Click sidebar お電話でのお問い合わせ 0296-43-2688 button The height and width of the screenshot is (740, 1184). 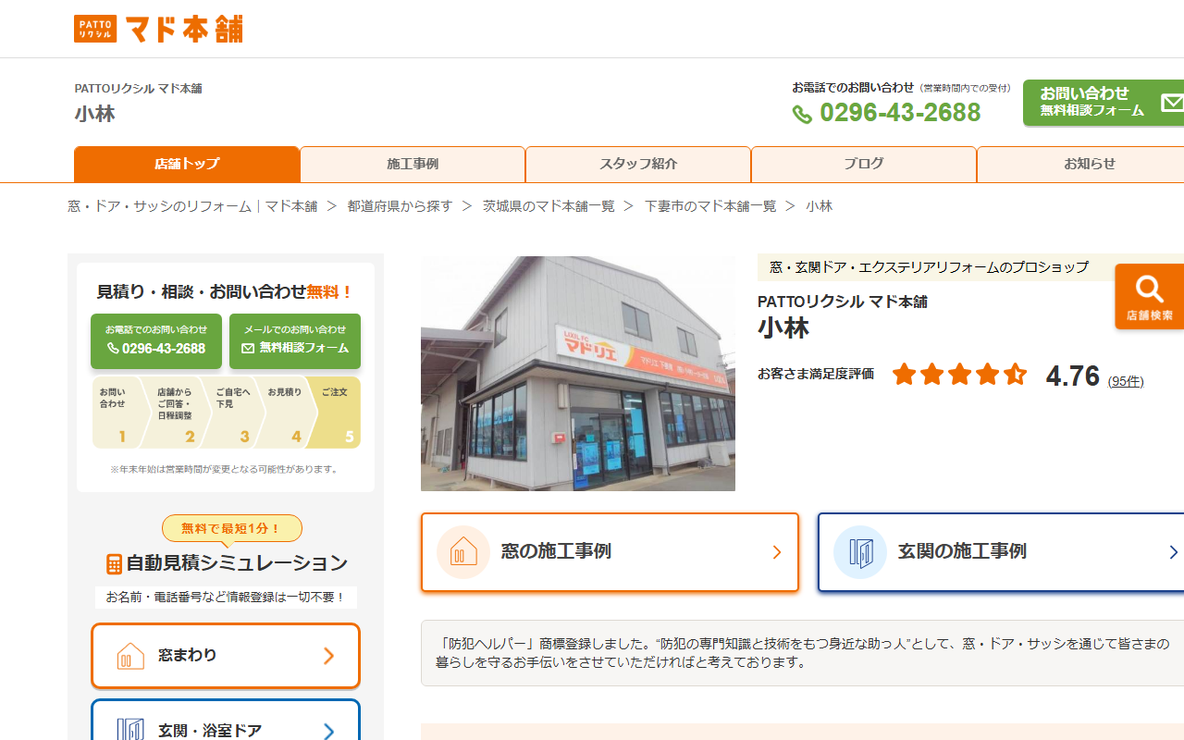click(156, 341)
